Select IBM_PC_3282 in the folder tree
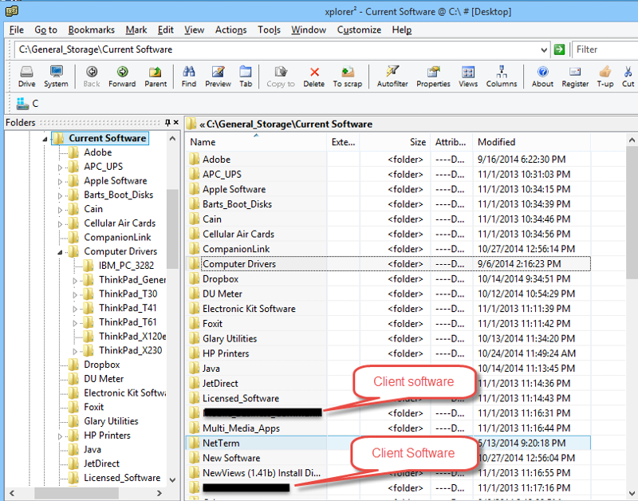The width and height of the screenshot is (638, 501). click(x=126, y=266)
